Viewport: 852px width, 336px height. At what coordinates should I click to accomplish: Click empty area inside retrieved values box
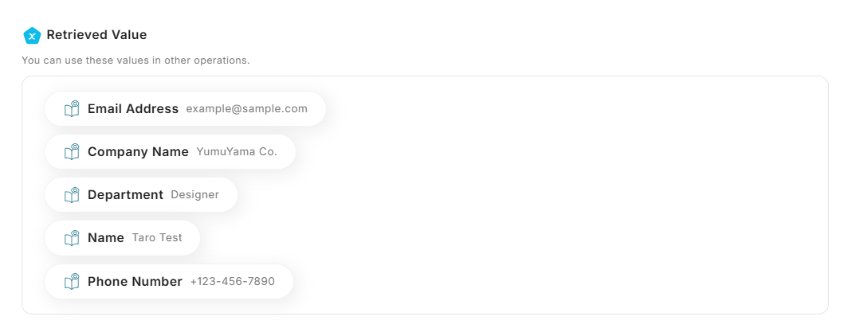[558, 199]
